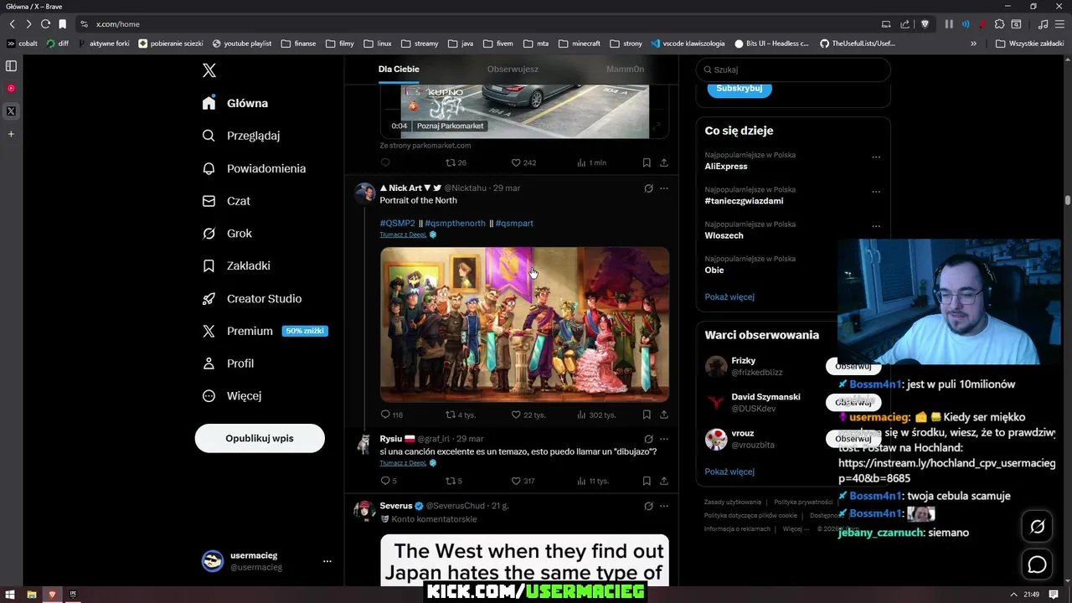Open Windows Start menu
This screenshot has width=1072, height=603.
click(x=10, y=595)
